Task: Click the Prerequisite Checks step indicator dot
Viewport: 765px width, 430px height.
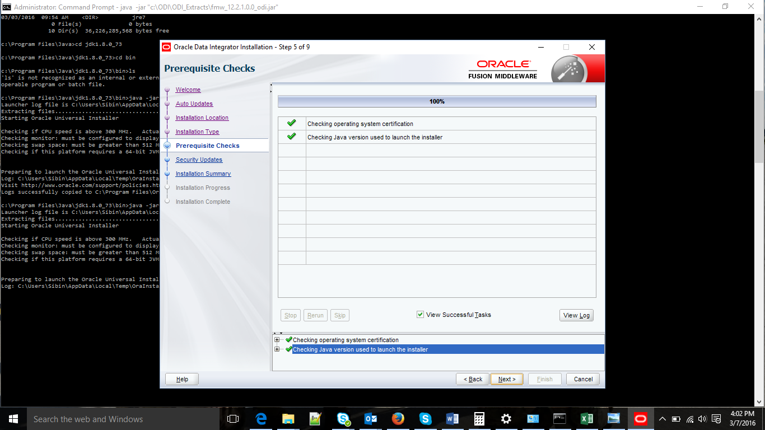Action: (166, 145)
